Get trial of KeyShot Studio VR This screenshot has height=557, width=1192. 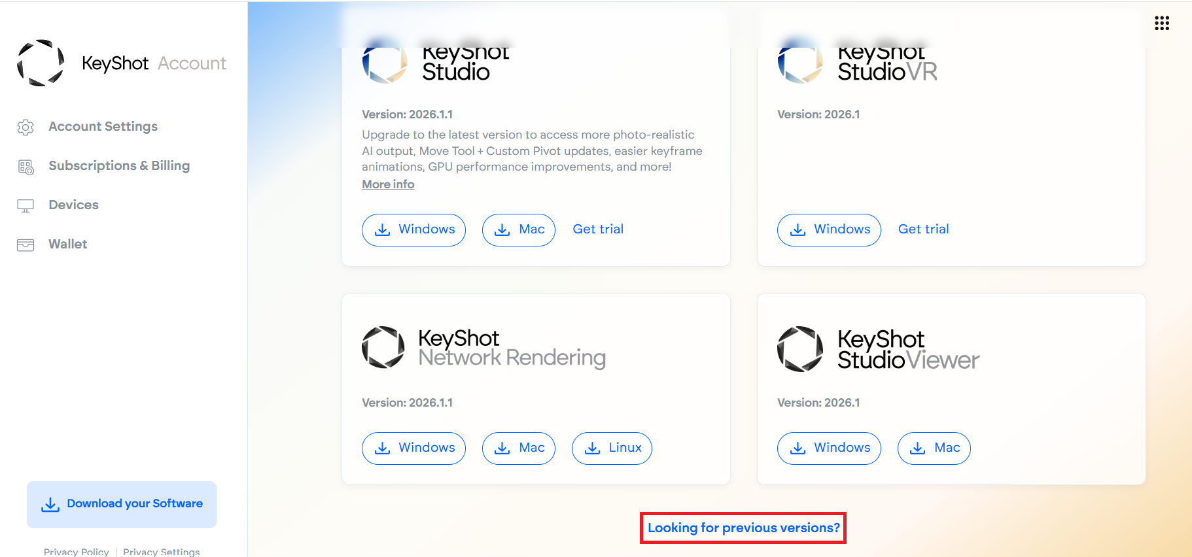coord(923,229)
